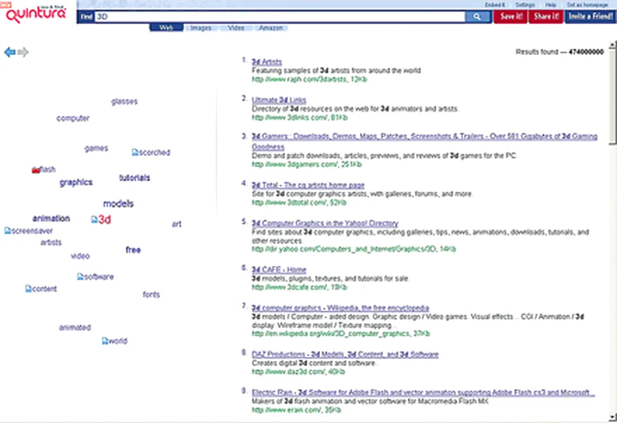Open the 3d CAFE Home result
The height and width of the screenshot is (423, 617).
coord(279,270)
